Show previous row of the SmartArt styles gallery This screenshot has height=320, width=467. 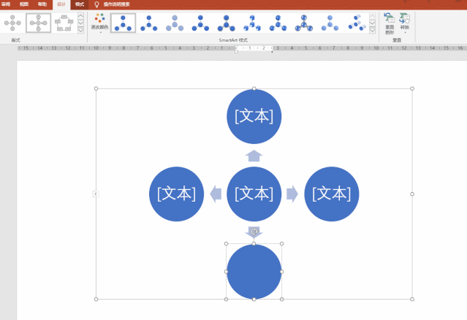pos(372,16)
